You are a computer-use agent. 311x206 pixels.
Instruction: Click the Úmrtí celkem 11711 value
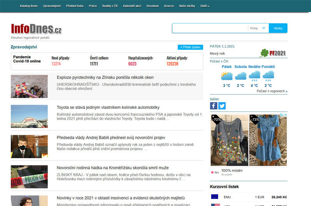(94, 64)
